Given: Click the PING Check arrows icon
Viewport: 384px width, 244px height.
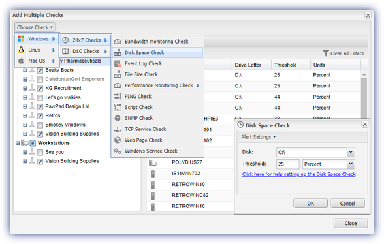Looking at the screenshot, I should click(x=118, y=96).
